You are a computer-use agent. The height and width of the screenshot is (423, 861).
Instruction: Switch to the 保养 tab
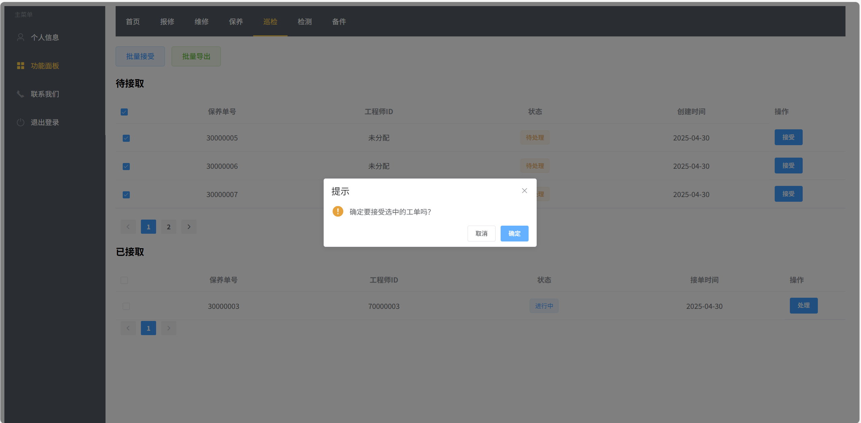coord(236,22)
